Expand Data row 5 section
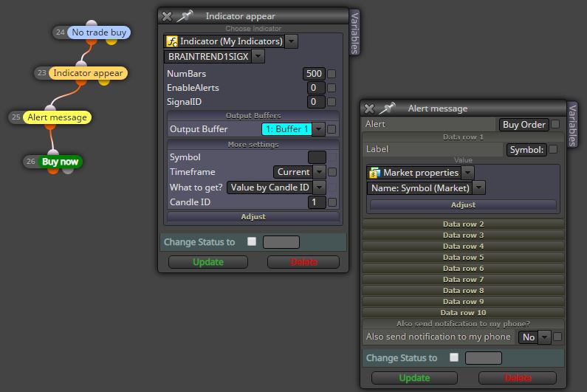587x392 pixels. pyautogui.click(x=463, y=257)
